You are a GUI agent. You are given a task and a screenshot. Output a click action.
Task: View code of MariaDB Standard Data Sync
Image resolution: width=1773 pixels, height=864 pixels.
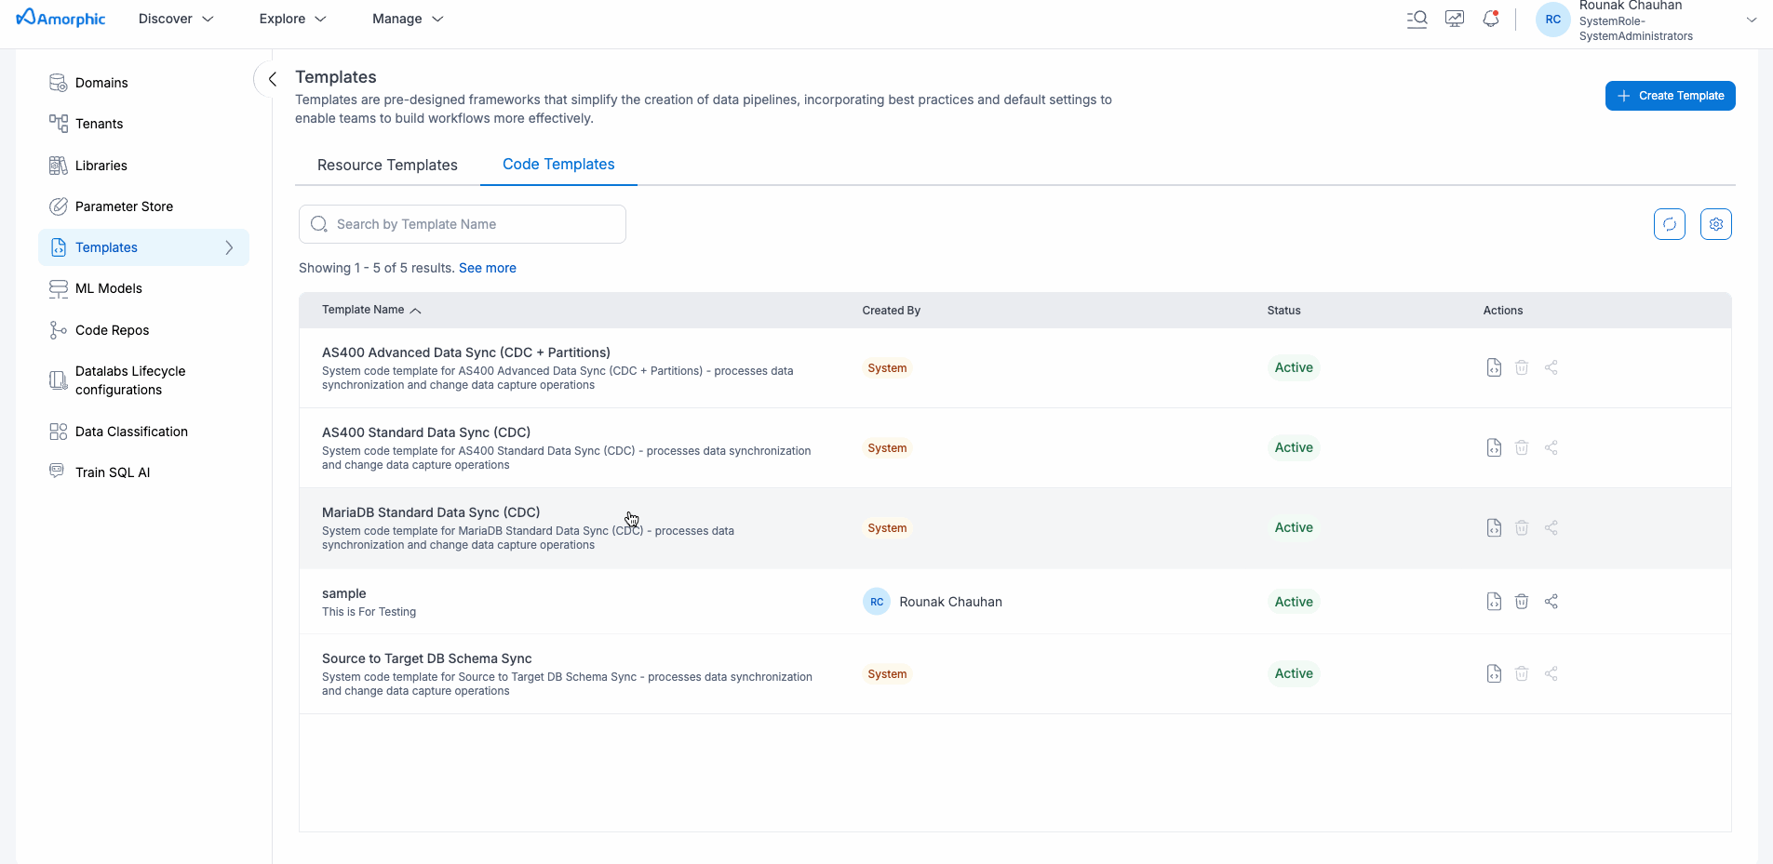click(1494, 527)
